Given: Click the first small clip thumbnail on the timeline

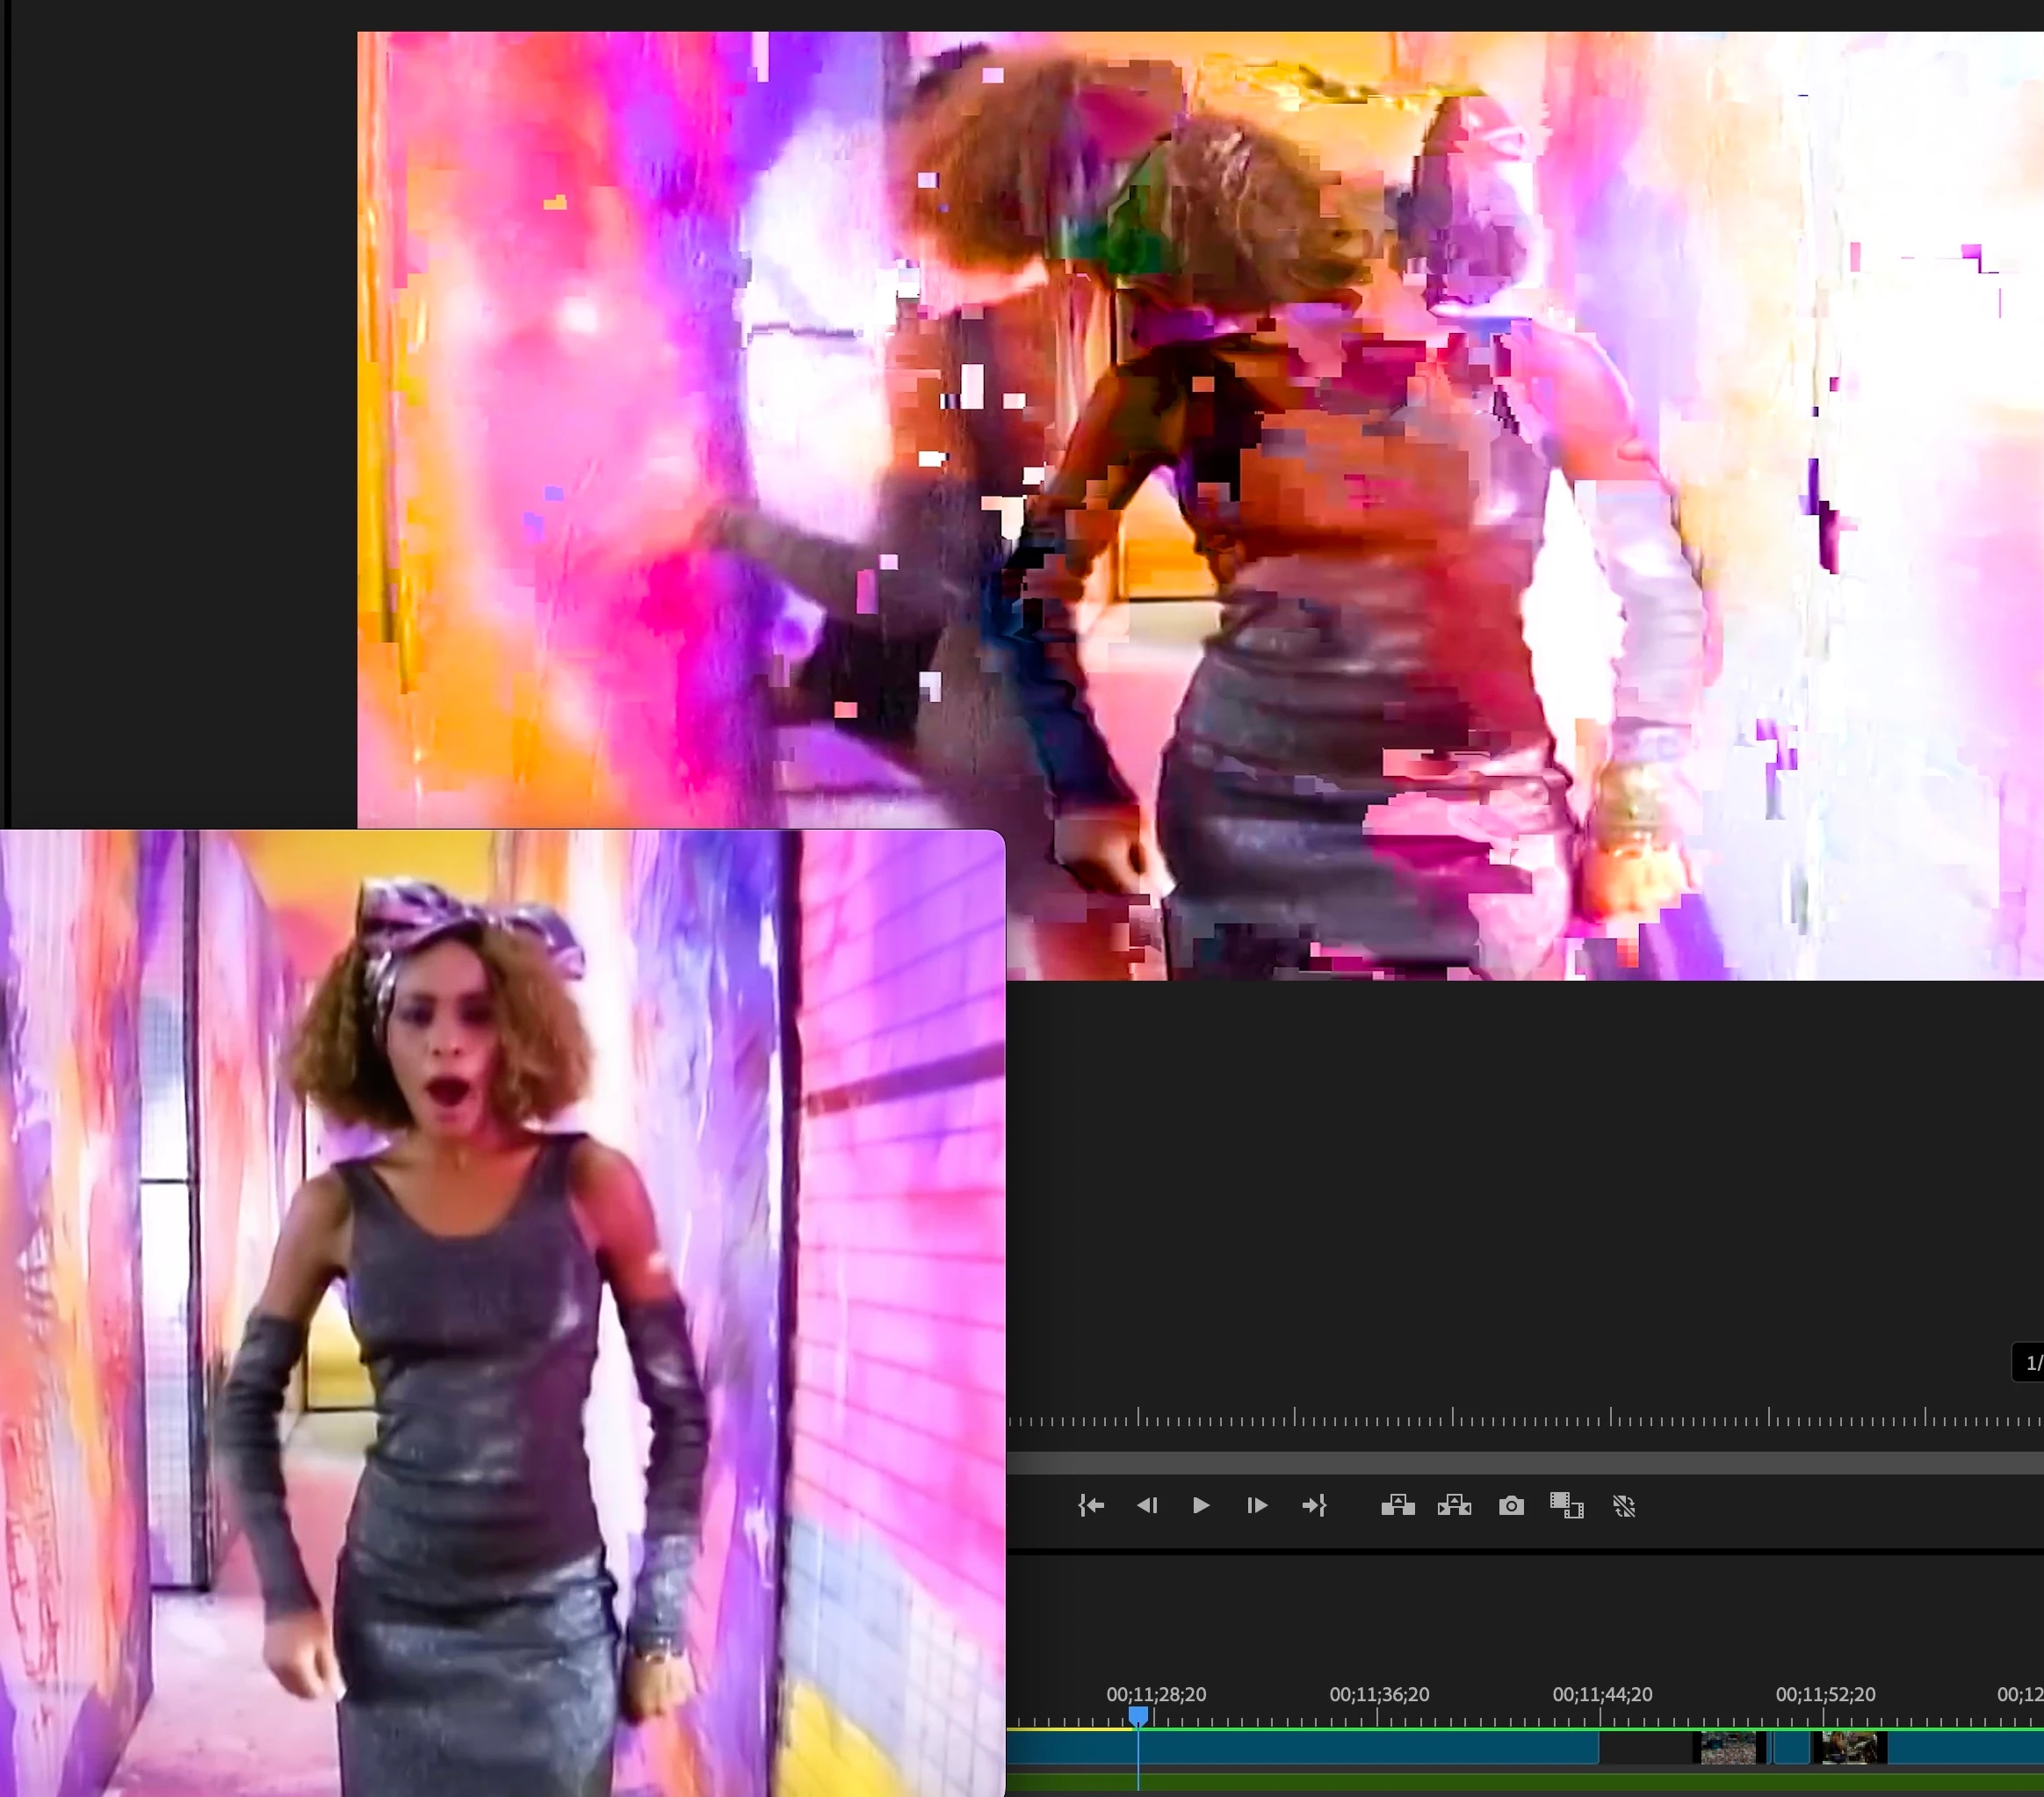Looking at the screenshot, I should 1728,1749.
